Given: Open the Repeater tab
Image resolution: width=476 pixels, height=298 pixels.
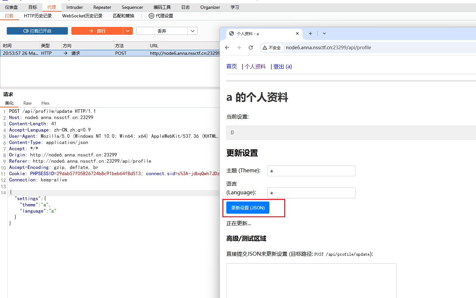Looking at the screenshot, I should click(102, 7).
